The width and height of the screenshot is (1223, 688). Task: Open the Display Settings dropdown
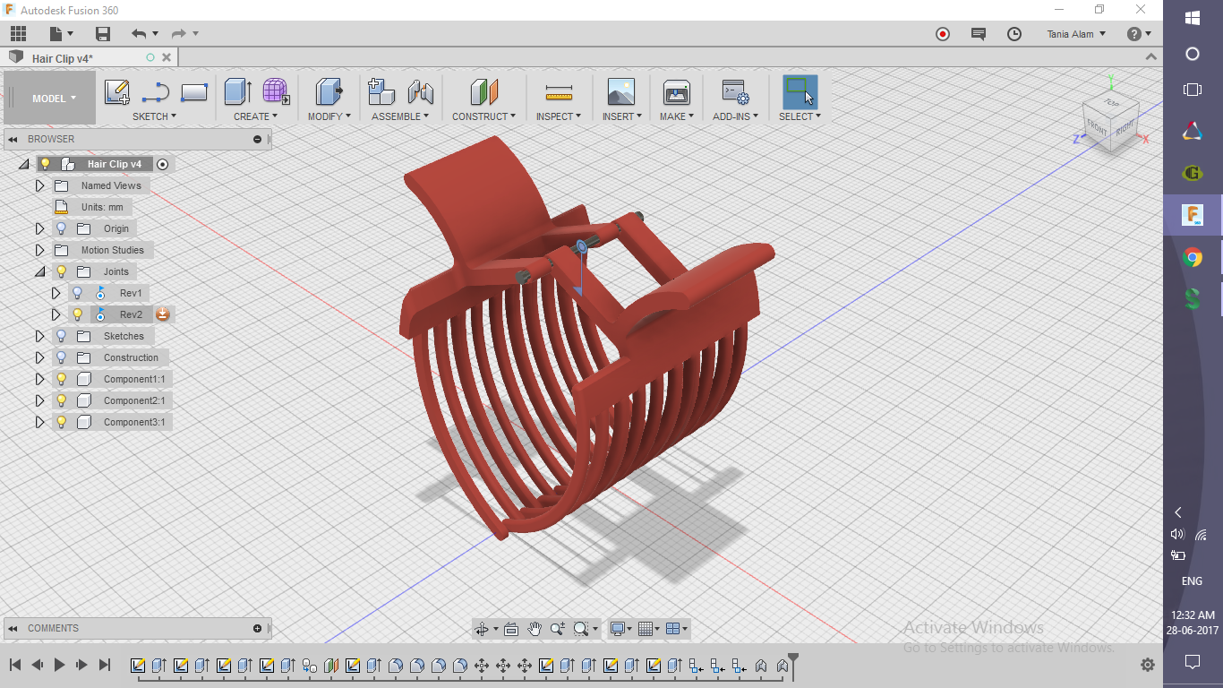coord(620,629)
